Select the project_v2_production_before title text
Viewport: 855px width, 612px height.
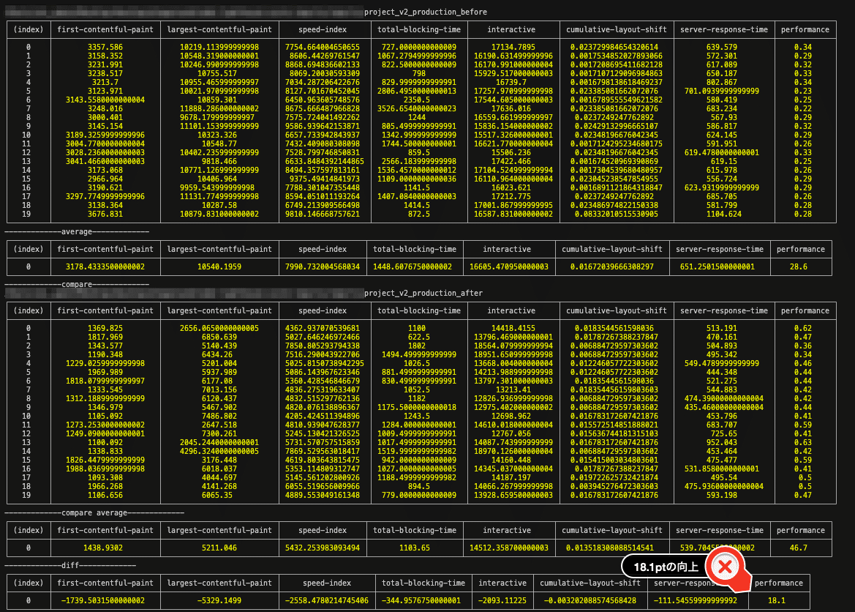pos(426,12)
